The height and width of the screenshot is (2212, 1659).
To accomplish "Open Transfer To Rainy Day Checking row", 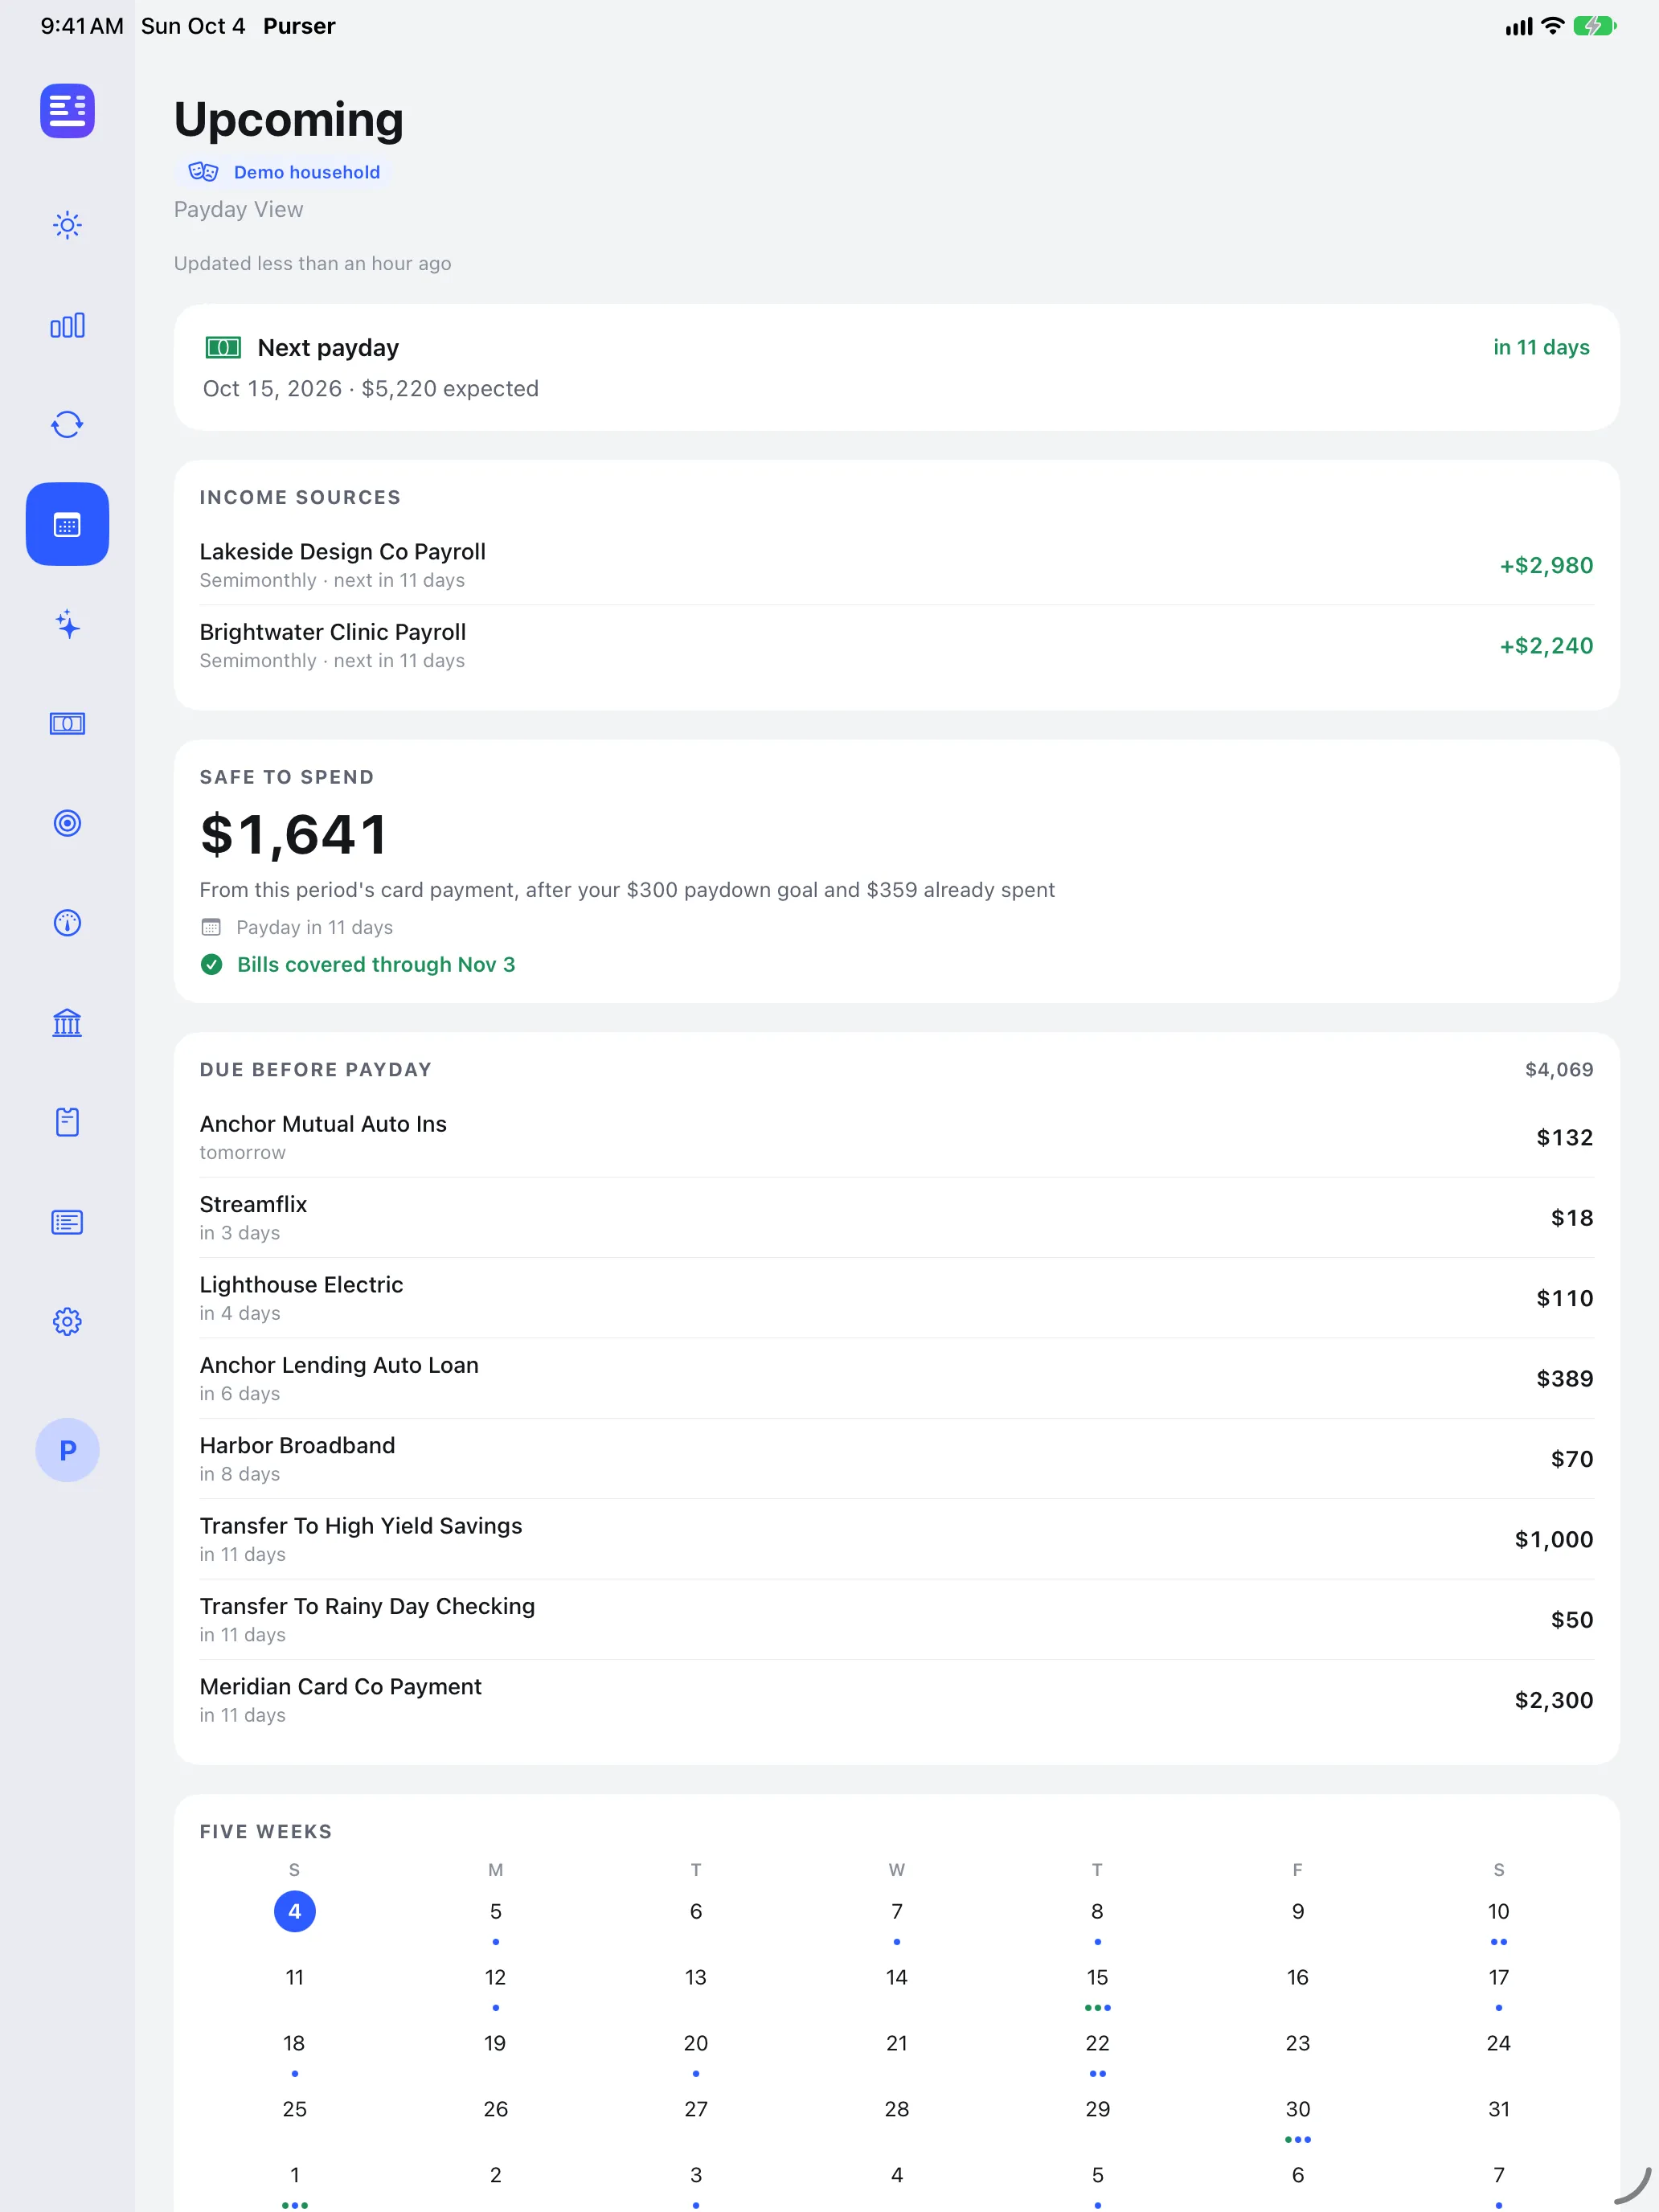I will 896,1619.
